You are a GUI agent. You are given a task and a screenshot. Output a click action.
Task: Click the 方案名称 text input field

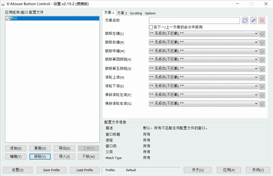tap(194, 20)
